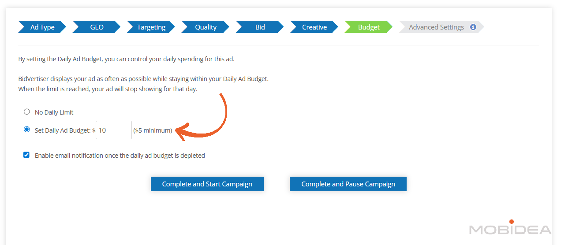Viewport: 561px width, 245px height.
Task: Toggle the email notification checkbox
Action: 26,155
